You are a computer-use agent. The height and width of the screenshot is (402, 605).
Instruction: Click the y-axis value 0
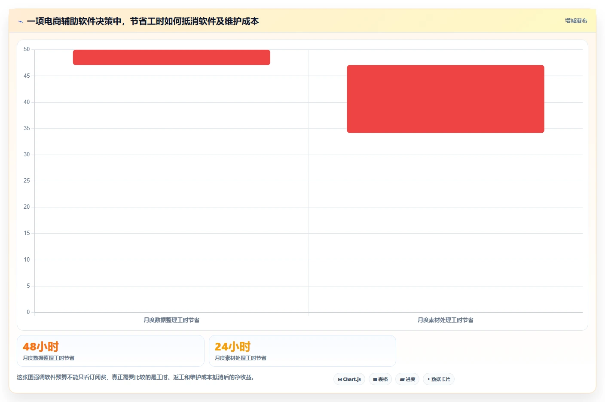(x=28, y=312)
